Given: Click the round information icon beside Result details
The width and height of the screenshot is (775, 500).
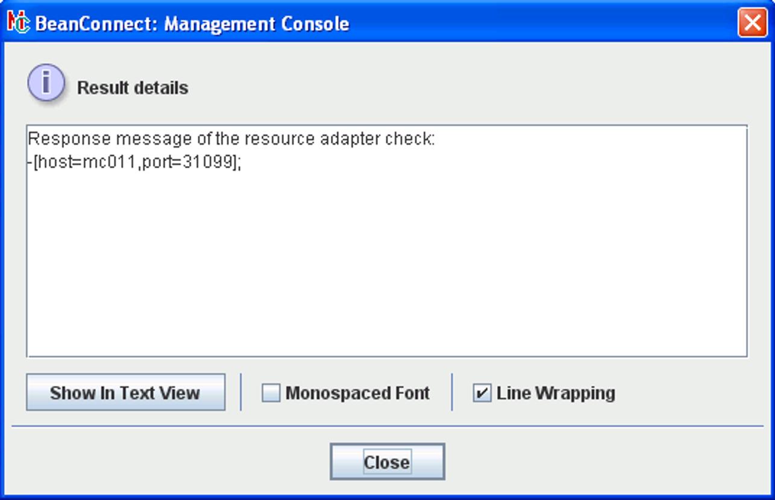Looking at the screenshot, I should point(46,83).
